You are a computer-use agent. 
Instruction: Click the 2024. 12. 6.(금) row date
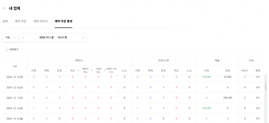(15, 87)
